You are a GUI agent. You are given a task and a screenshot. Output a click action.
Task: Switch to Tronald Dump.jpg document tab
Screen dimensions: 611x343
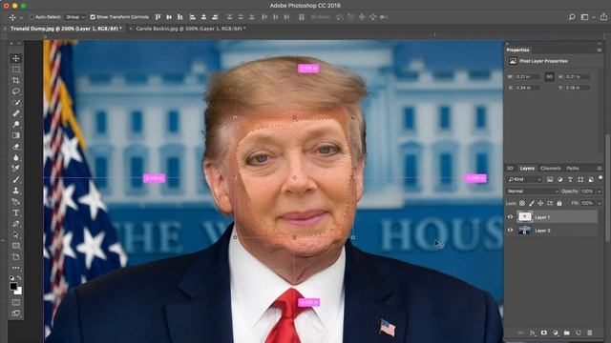tap(66, 29)
